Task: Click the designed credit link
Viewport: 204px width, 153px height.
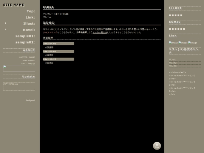Action: click(30, 100)
